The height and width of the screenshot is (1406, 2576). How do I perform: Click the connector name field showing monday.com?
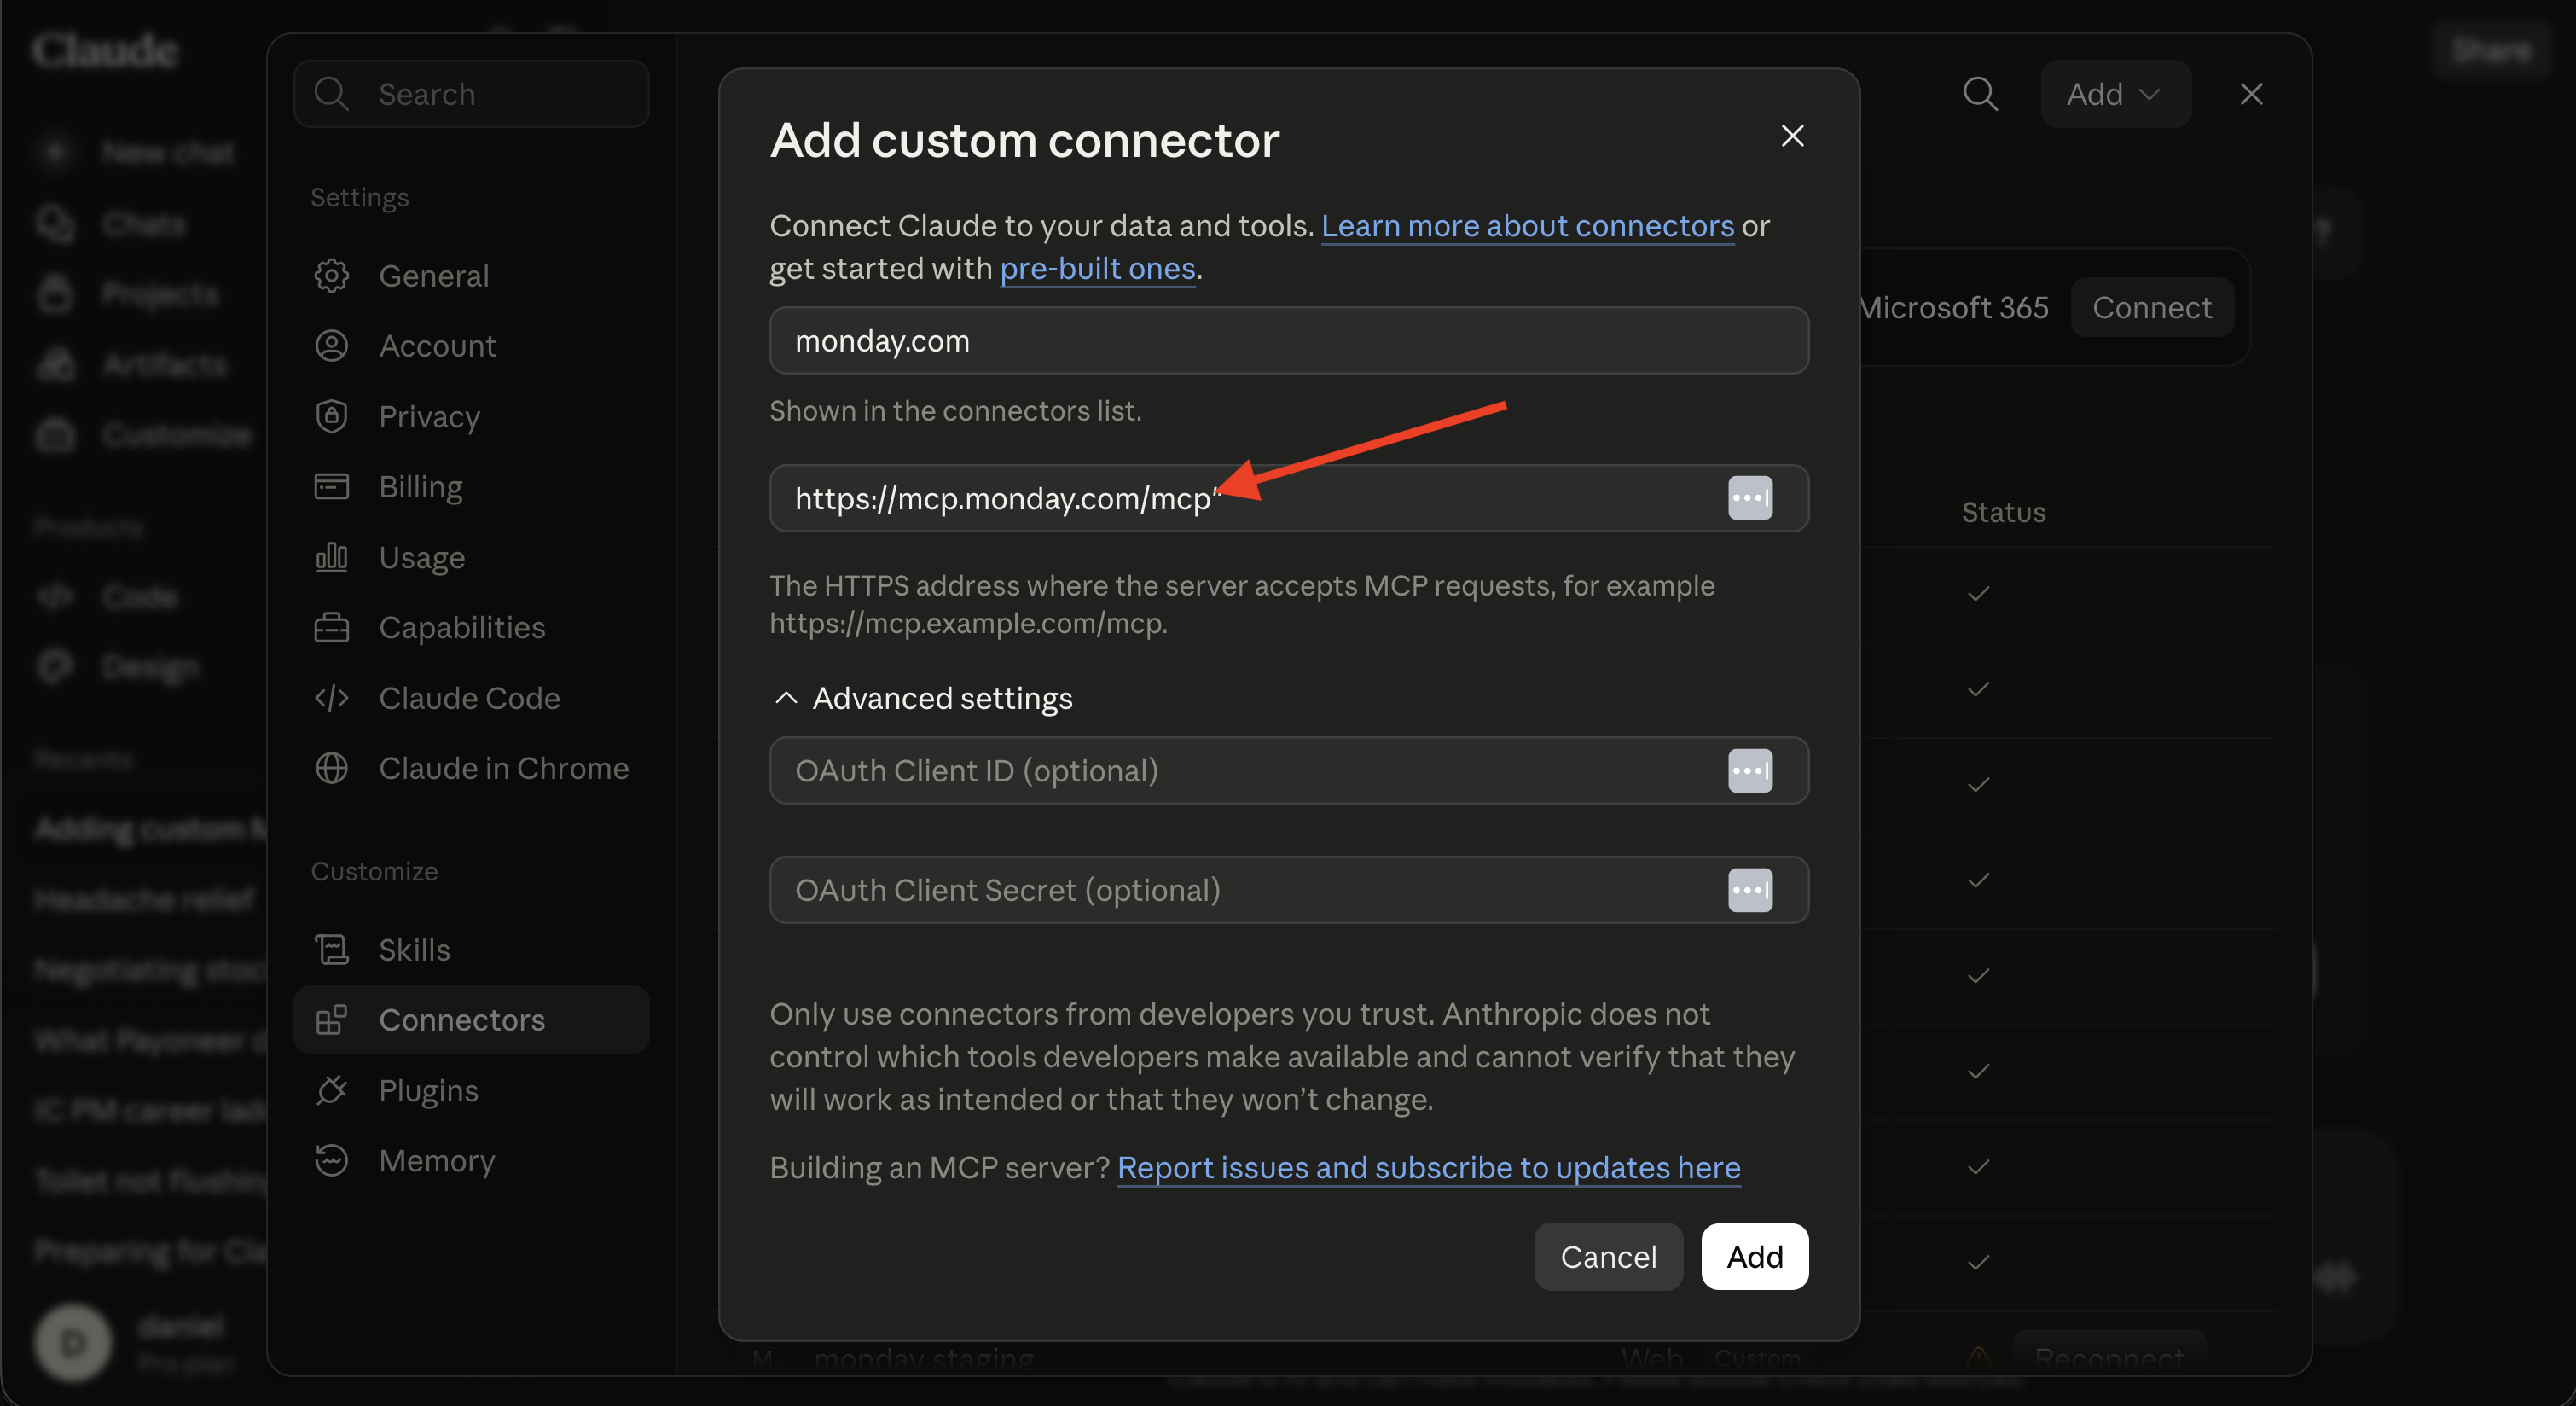(1288, 341)
